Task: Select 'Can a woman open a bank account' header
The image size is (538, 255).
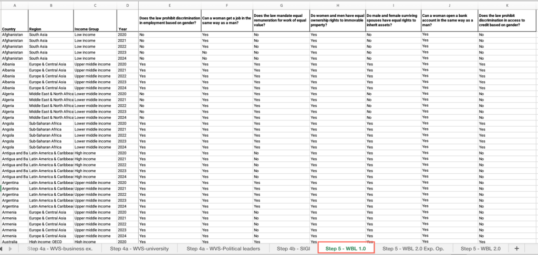Action: click(x=450, y=20)
